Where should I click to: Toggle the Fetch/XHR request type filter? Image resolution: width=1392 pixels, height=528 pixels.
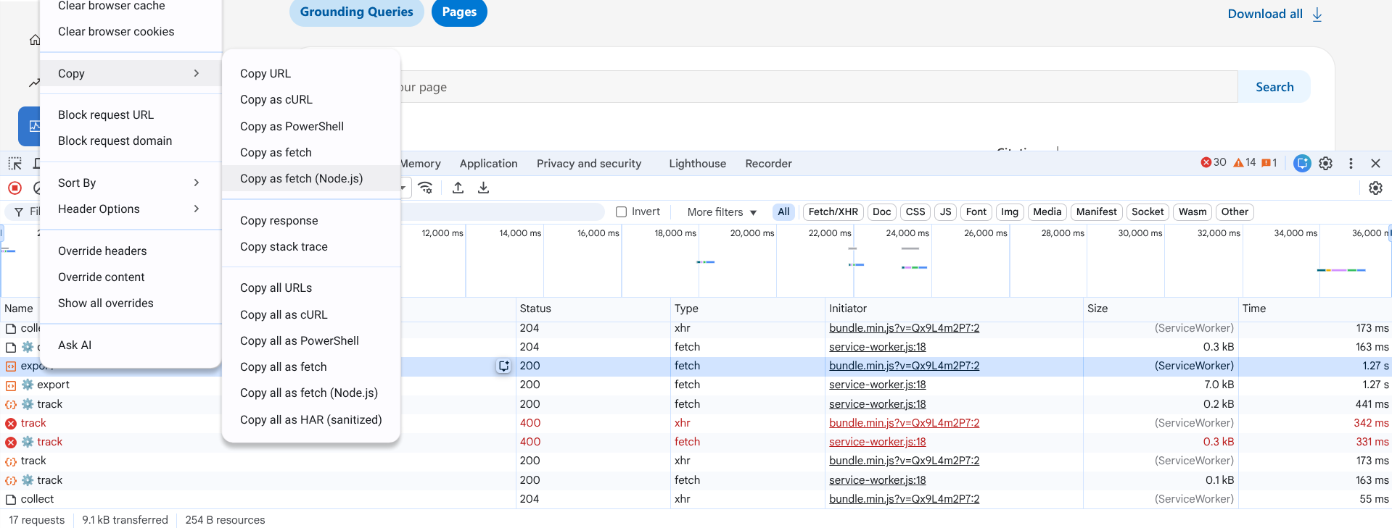click(x=833, y=212)
